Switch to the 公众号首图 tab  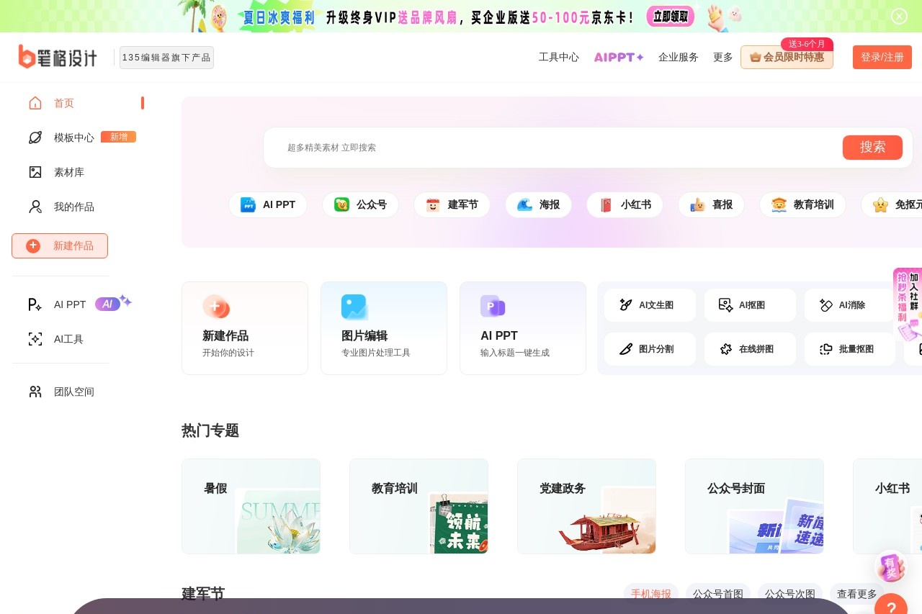(x=718, y=594)
